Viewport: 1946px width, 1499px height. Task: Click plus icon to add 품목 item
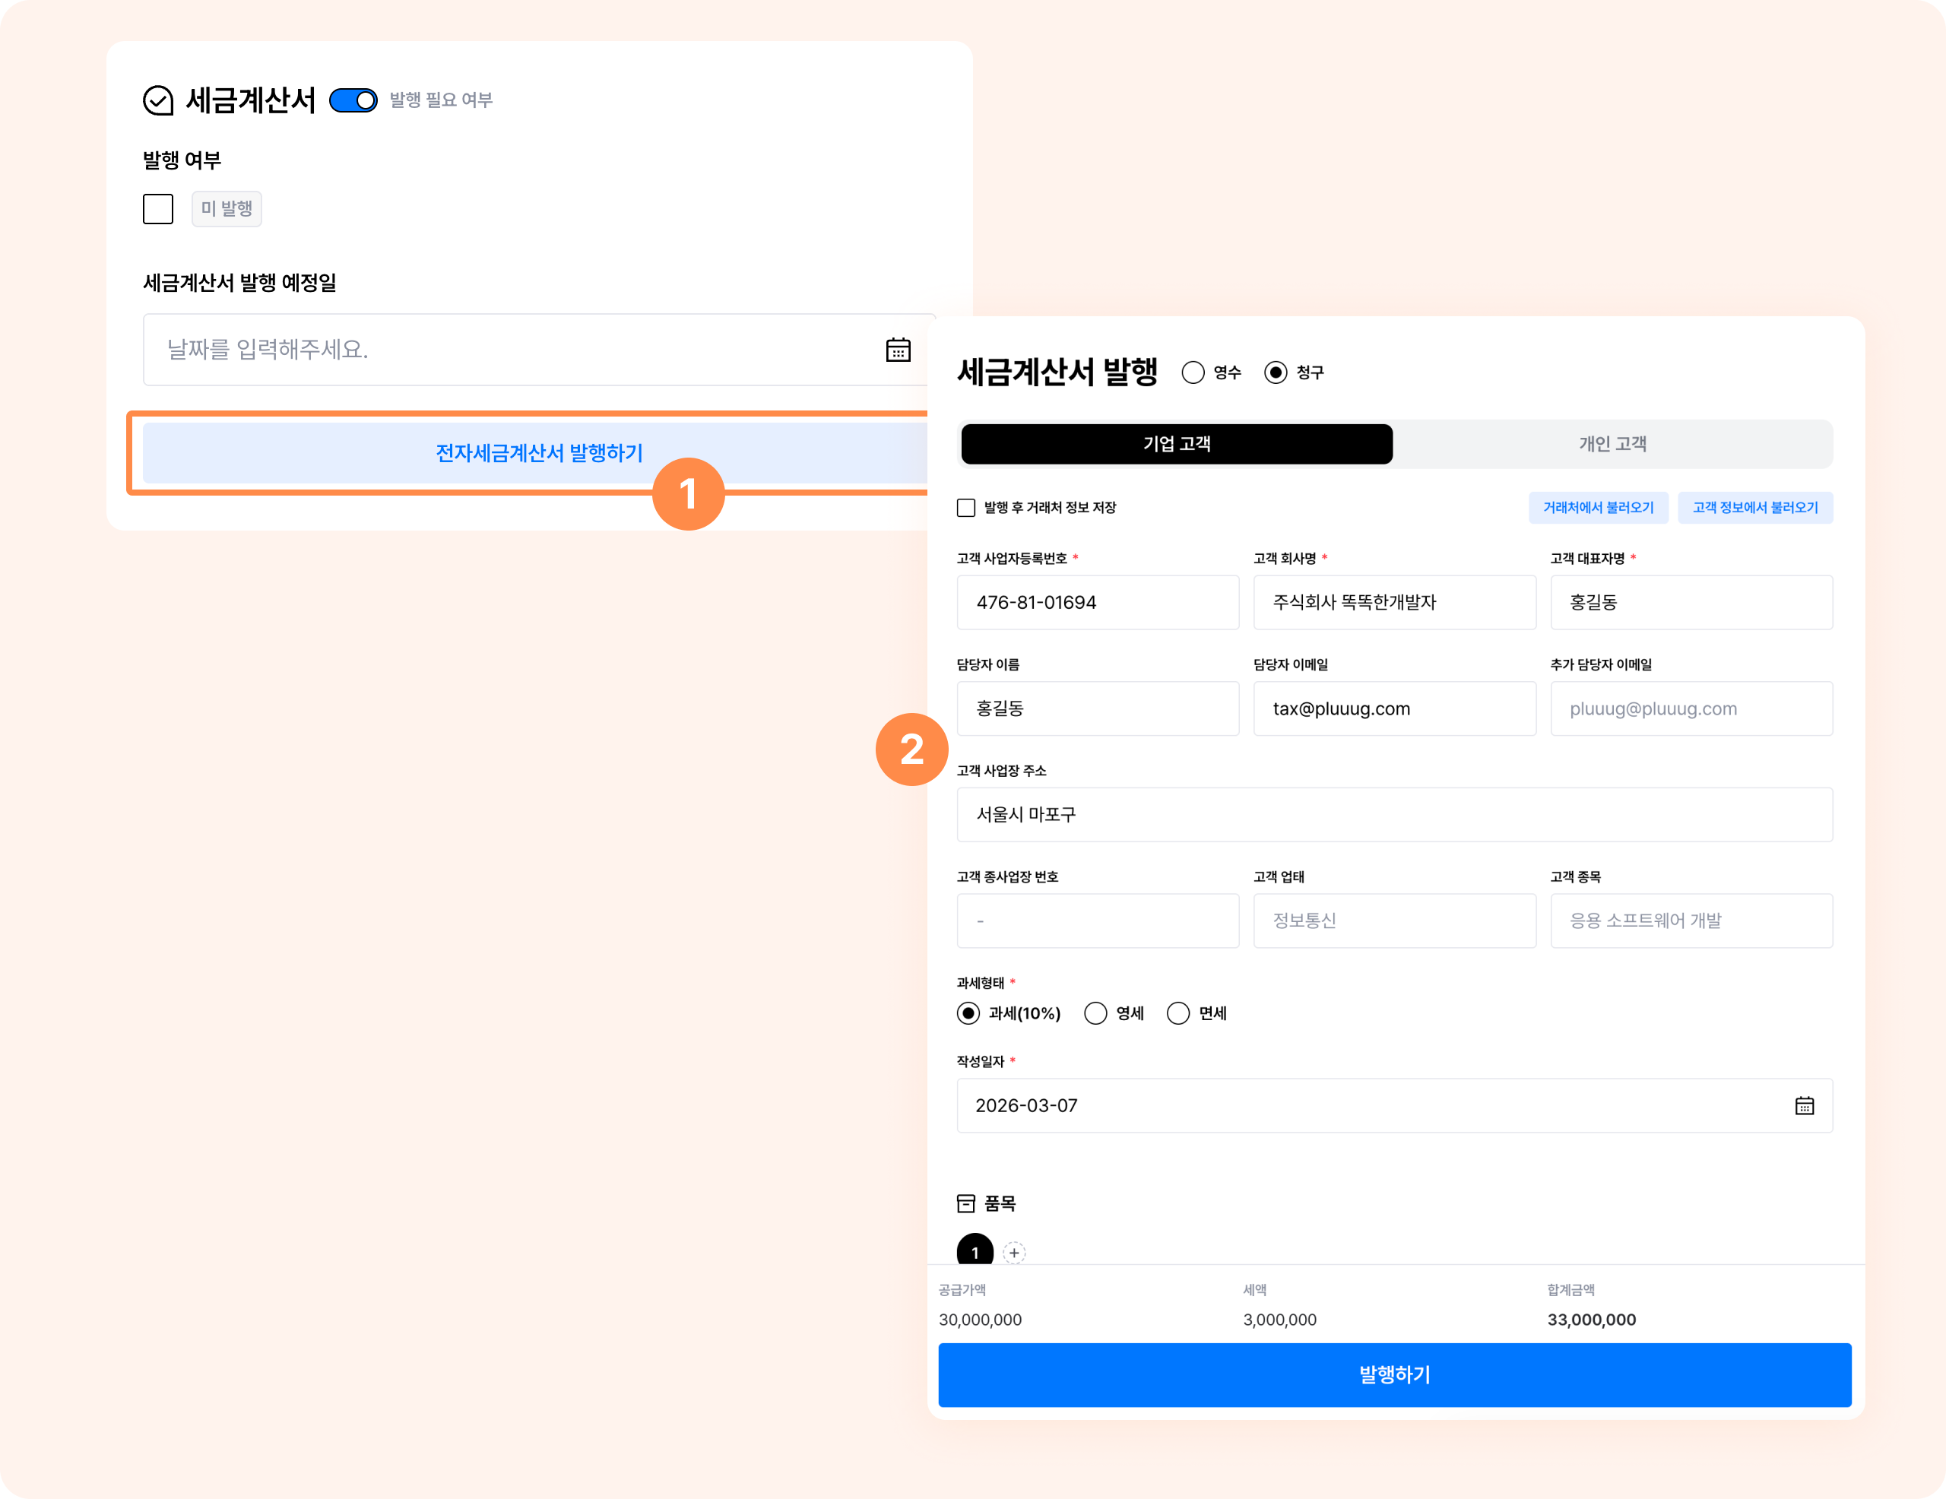click(1014, 1252)
